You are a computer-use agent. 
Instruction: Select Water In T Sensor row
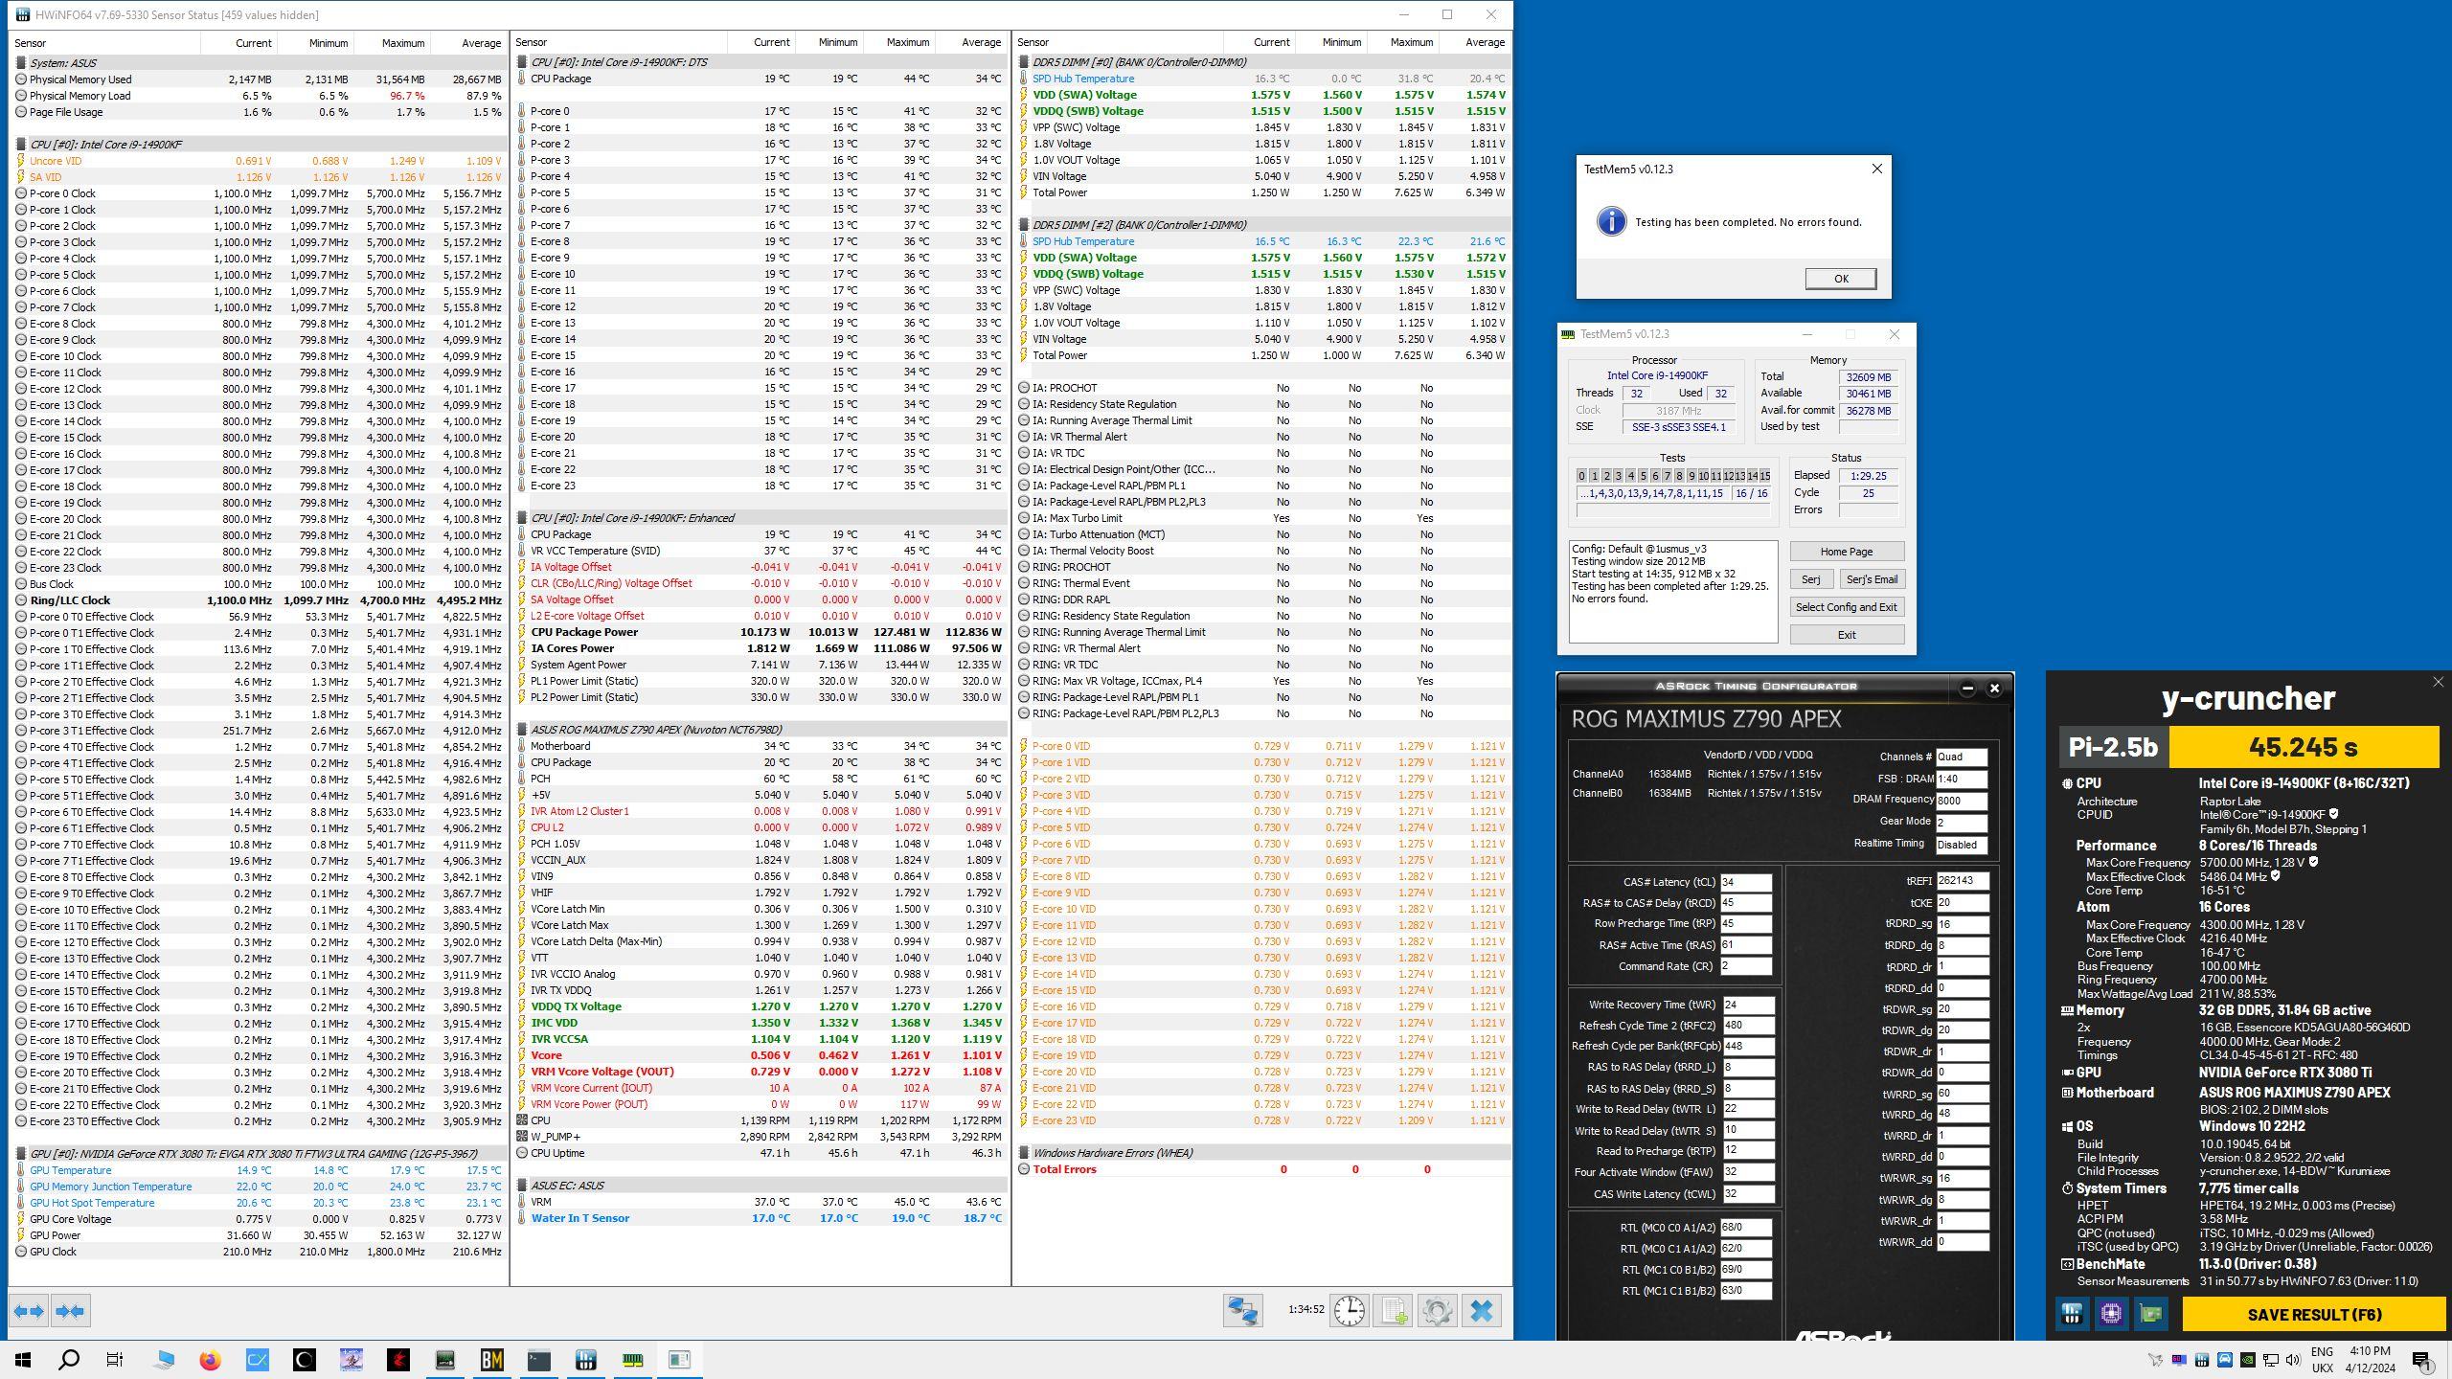pos(761,1218)
